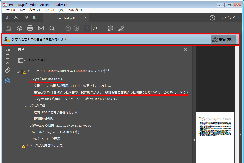Send file by email envelope icon

point(41,28)
